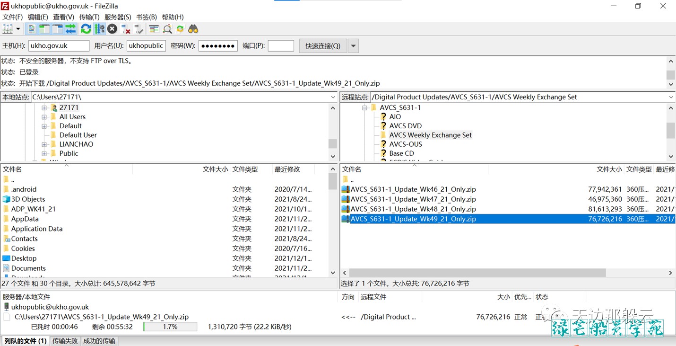676x346 pixels.
Task: Toggle directory comparison
Action: 167,29
